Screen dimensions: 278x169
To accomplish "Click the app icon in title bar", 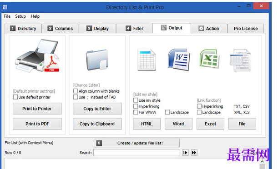I will (5, 7).
